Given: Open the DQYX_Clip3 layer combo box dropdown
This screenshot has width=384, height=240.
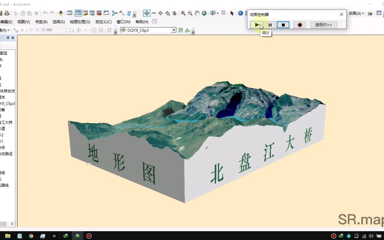Looking at the screenshot, I should 174,30.
